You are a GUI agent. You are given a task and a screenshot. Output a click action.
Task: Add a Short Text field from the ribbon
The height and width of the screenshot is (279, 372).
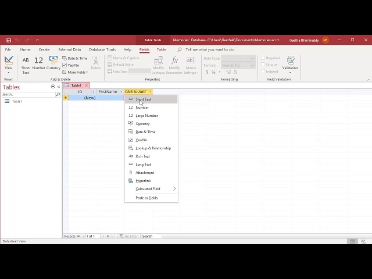coord(26,66)
